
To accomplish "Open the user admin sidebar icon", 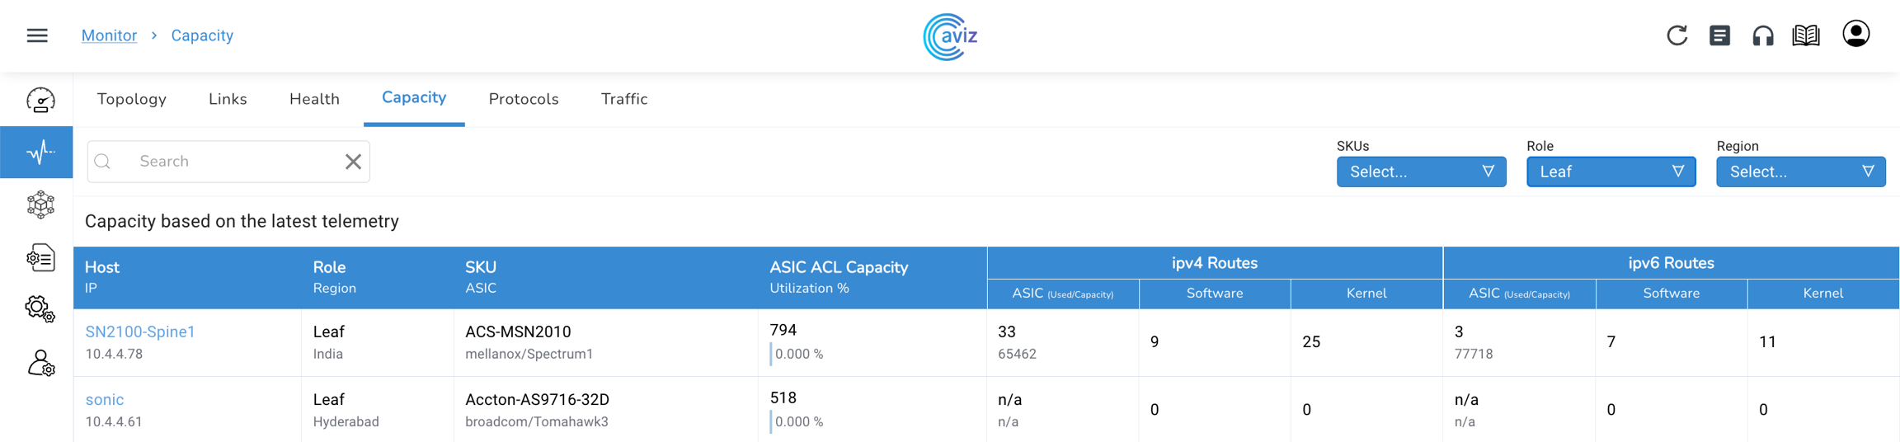I will [x=40, y=363].
